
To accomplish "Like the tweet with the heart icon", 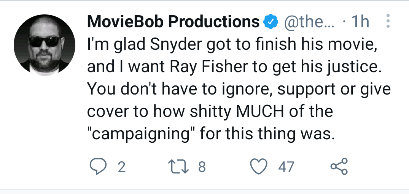I will tap(259, 166).
